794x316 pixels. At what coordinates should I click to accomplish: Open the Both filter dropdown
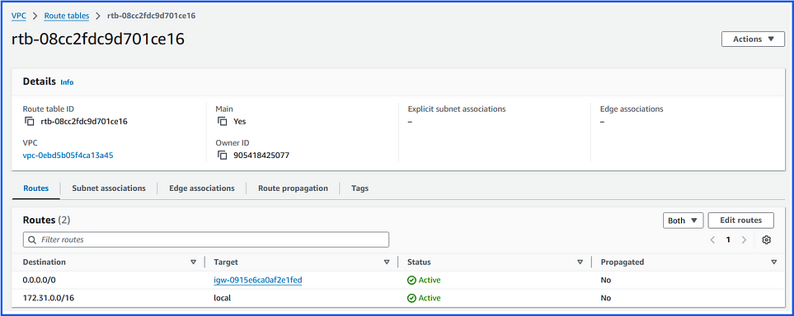point(683,221)
